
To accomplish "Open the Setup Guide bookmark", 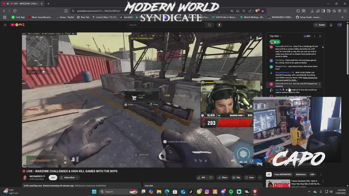I will tap(308, 17).
